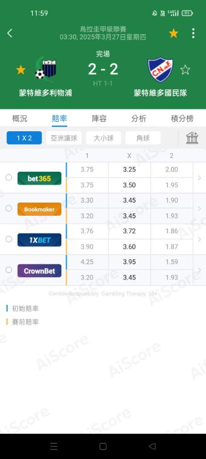The width and height of the screenshot is (206, 459).
Task: Expand 1XBET odds row chevron
Action: 200,239
